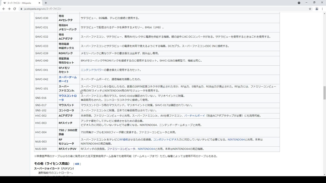Click the ACアダプタ name cell in HVC-002 row
The height and width of the screenshot is (183, 326).
69,116
